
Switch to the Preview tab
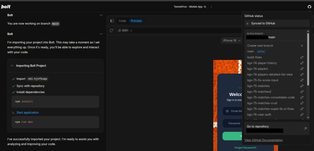pos(136,21)
